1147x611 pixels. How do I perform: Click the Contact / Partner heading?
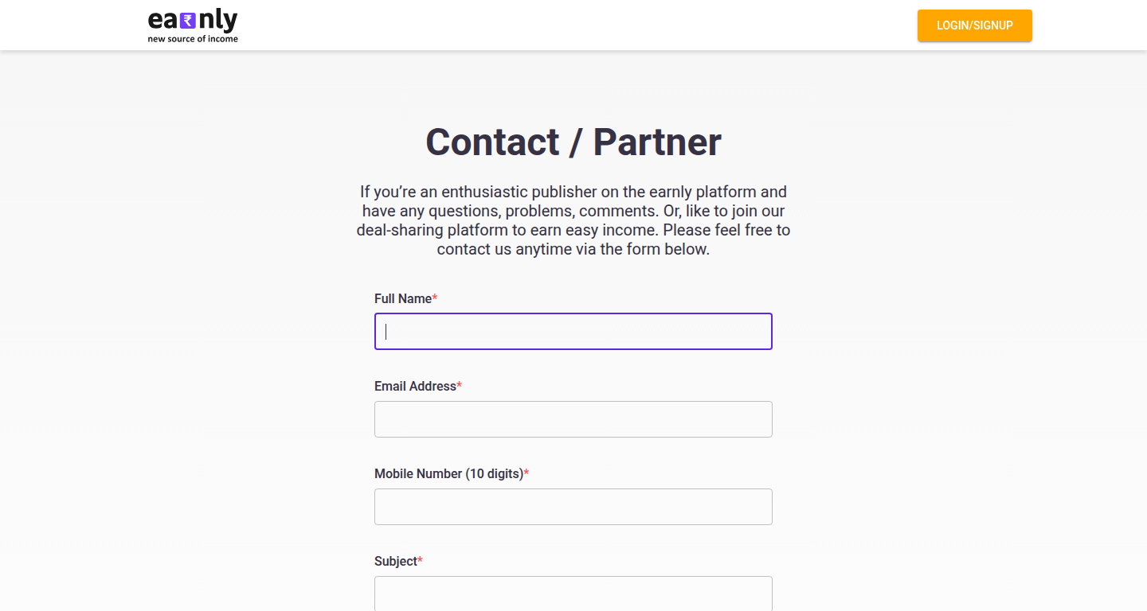point(573,142)
